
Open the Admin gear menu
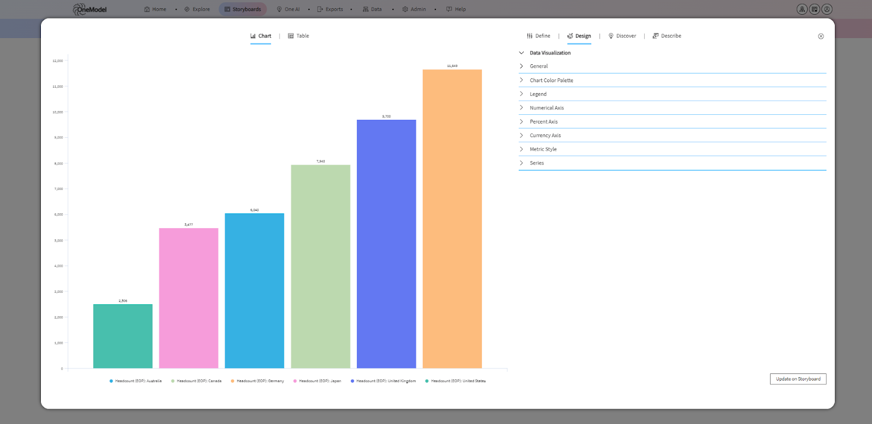coord(405,9)
